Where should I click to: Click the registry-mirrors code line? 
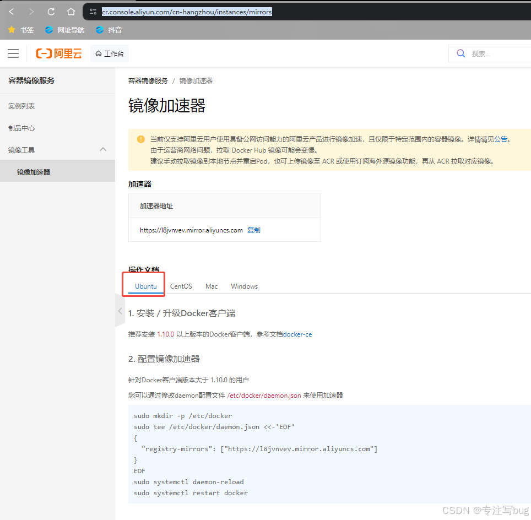point(259,449)
